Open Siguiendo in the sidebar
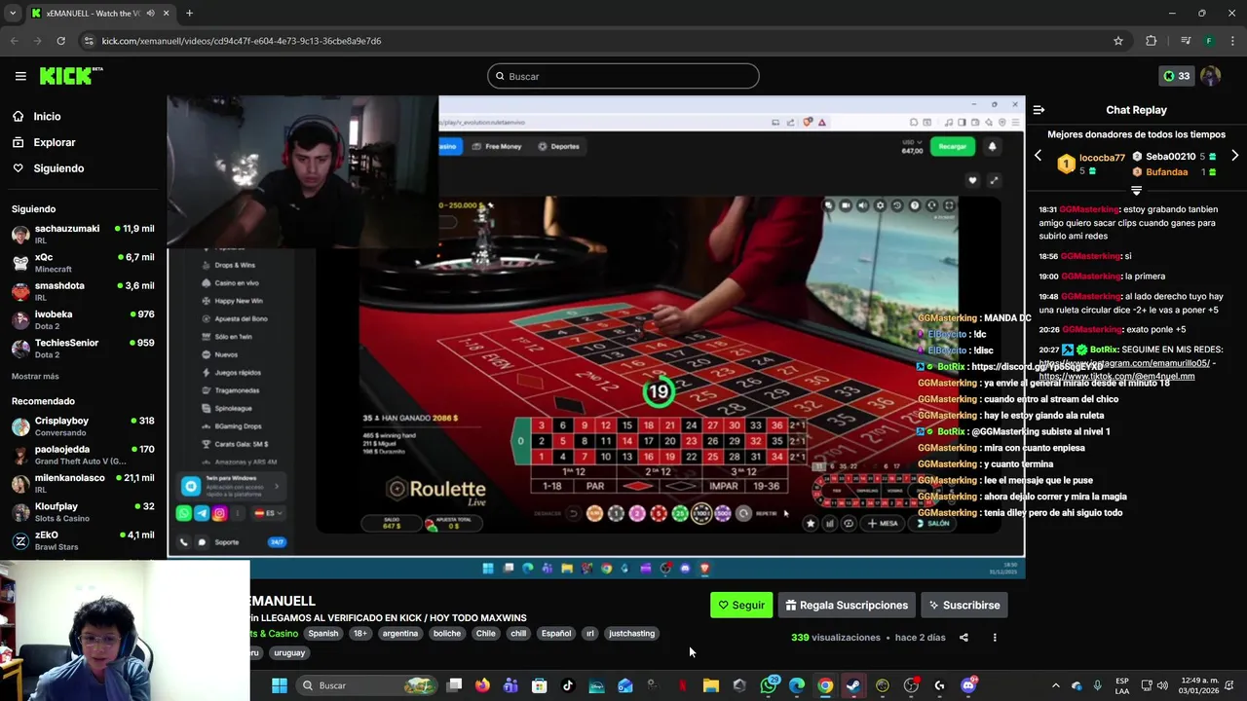Viewport: 1247px width, 701px height. pos(58,168)
